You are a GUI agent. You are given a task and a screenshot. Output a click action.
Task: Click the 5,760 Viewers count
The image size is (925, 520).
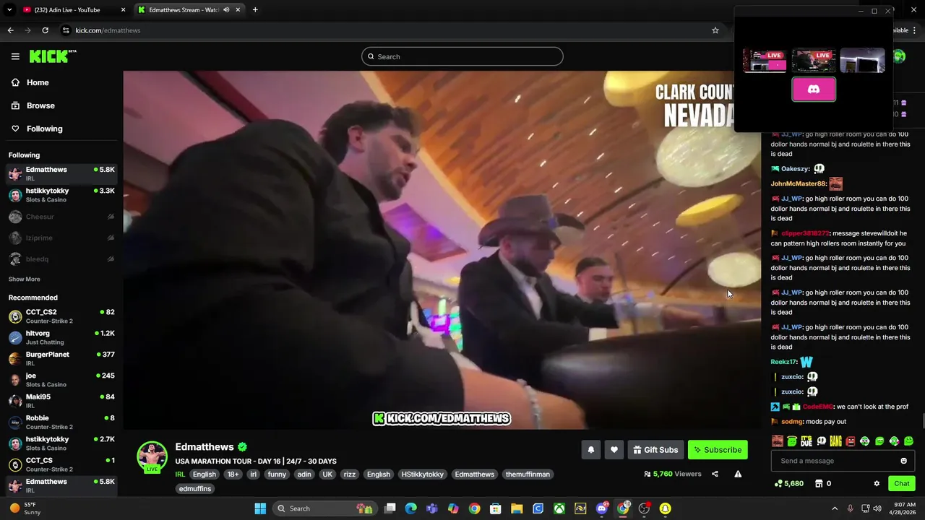[672, 474]
